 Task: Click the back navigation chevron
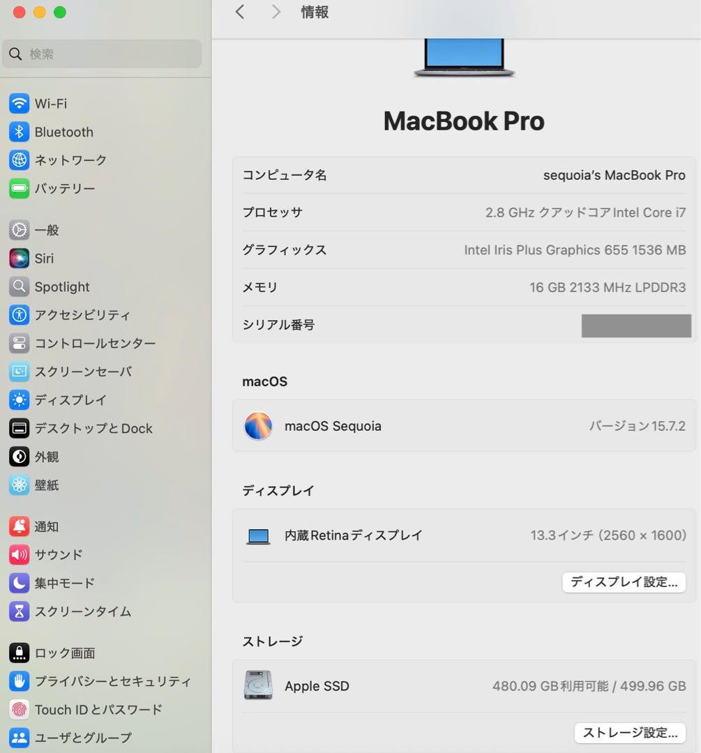(x=240, y=12)
